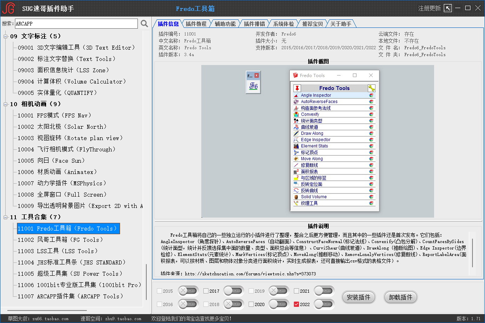The height and width of the screenshot is (323, 485).
Task: Switch to the 插件信息 tab
Action: point(168,24)
